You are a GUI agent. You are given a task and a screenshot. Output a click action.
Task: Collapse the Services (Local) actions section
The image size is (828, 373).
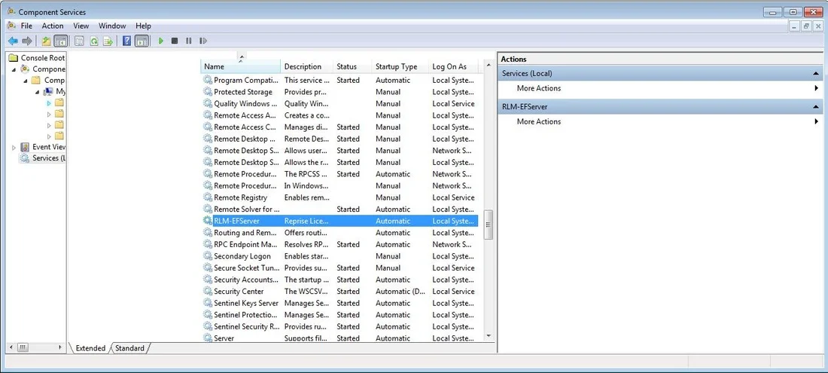click(814, 73)
